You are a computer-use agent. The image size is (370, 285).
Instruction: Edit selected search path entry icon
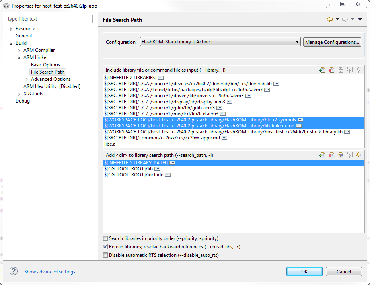pos(341,155)
